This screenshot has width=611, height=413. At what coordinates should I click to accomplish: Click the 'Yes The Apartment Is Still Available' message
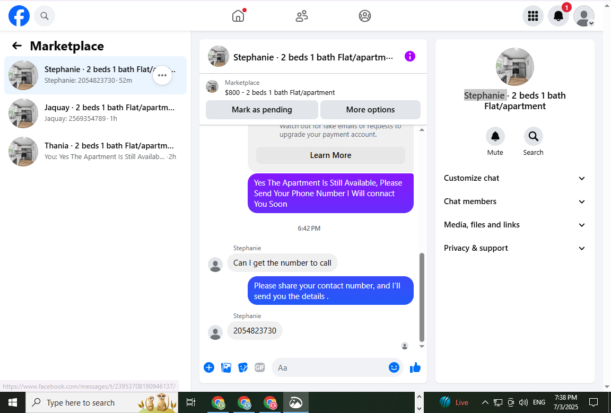point(330,194)
